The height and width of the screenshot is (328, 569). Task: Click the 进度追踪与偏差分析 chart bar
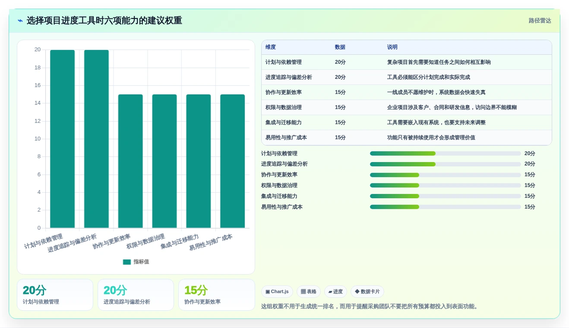click(96, 139)
